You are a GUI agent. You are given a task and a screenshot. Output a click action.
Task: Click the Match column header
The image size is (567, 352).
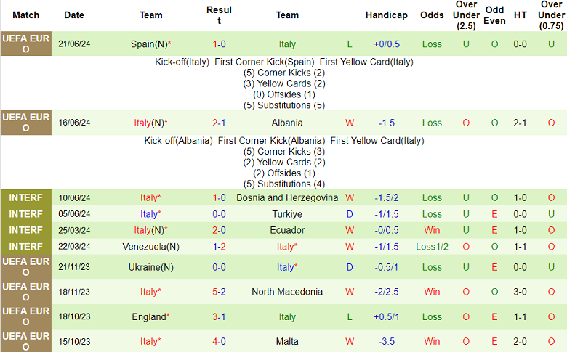[26, 15]
